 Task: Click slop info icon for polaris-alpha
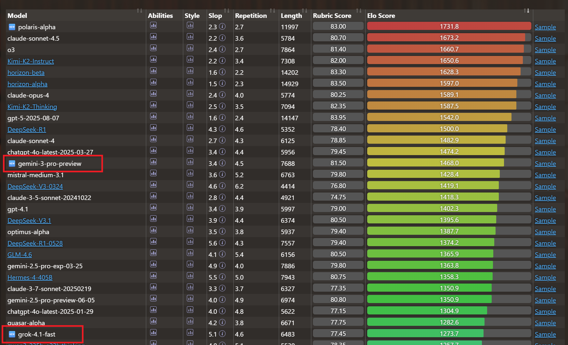(x=222, y=27)
